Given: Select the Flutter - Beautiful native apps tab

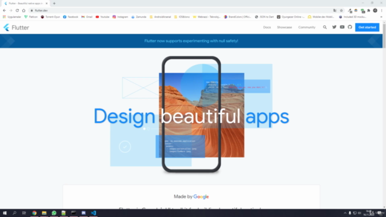Looking at the screenshot, I should click(25, 4).
